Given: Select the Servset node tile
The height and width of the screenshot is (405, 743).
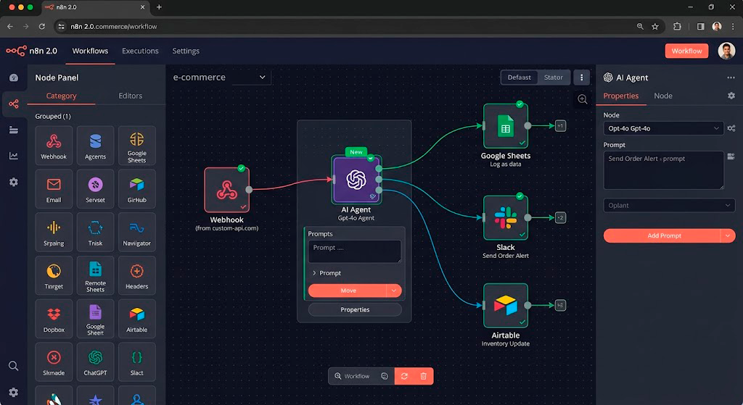Looking at the screenshot, I should point(95,189).
